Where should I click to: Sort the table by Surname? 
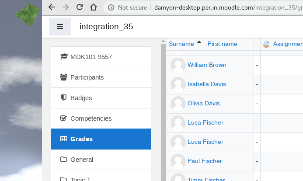(x=181, y=44)
